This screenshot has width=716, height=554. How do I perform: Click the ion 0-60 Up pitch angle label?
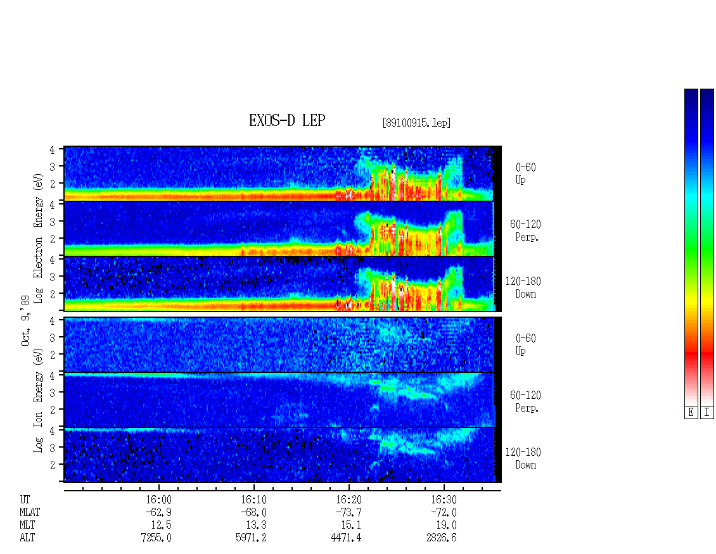525,344
